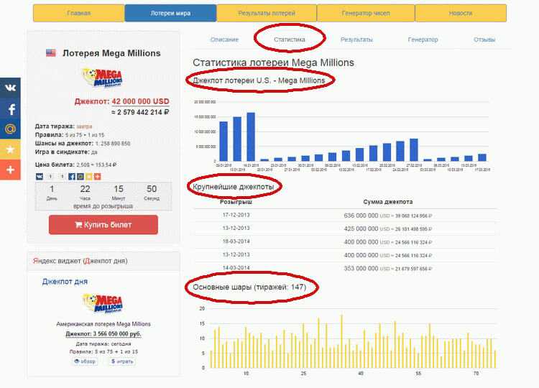The height and width of the screenshot is (388, 539).
Task: Open the Результаты sub-tab
Action: pyautogui.click(x=356, y=40)
